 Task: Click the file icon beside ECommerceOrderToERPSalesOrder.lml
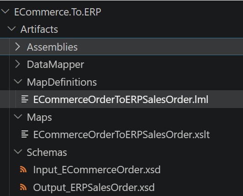click(25, 99)
